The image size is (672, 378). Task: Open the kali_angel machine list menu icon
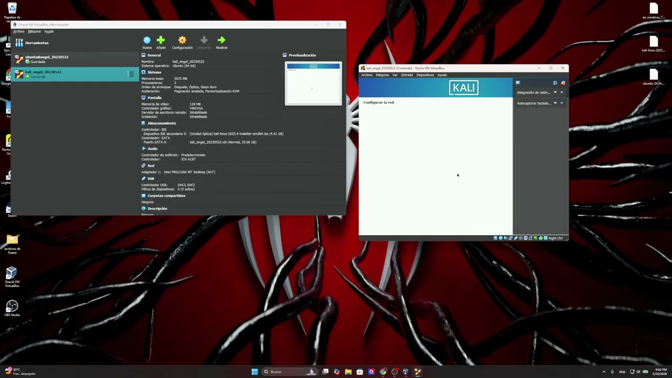pos(130,74)
